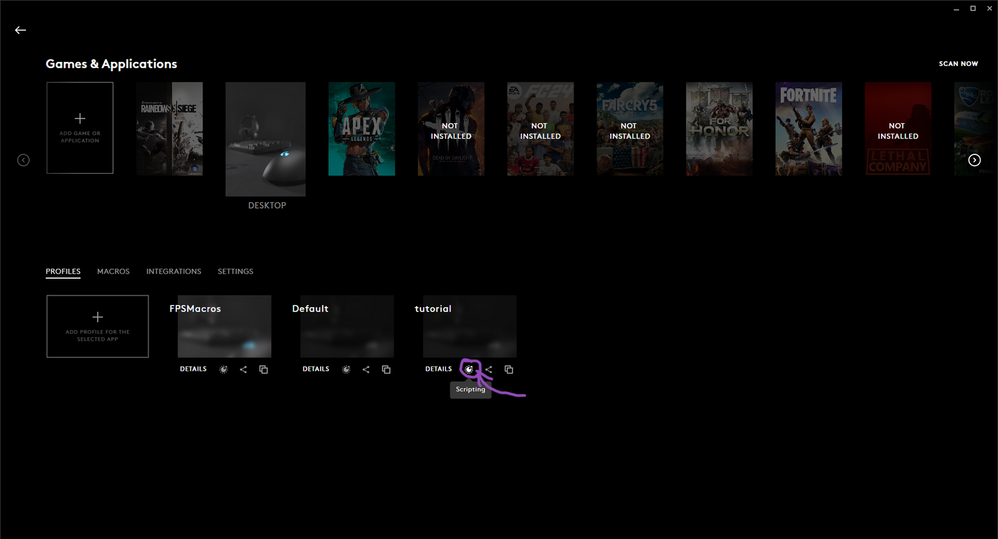
Task: Open Scripting for the FPSMacros profile
Action: [x=224, y=369]
